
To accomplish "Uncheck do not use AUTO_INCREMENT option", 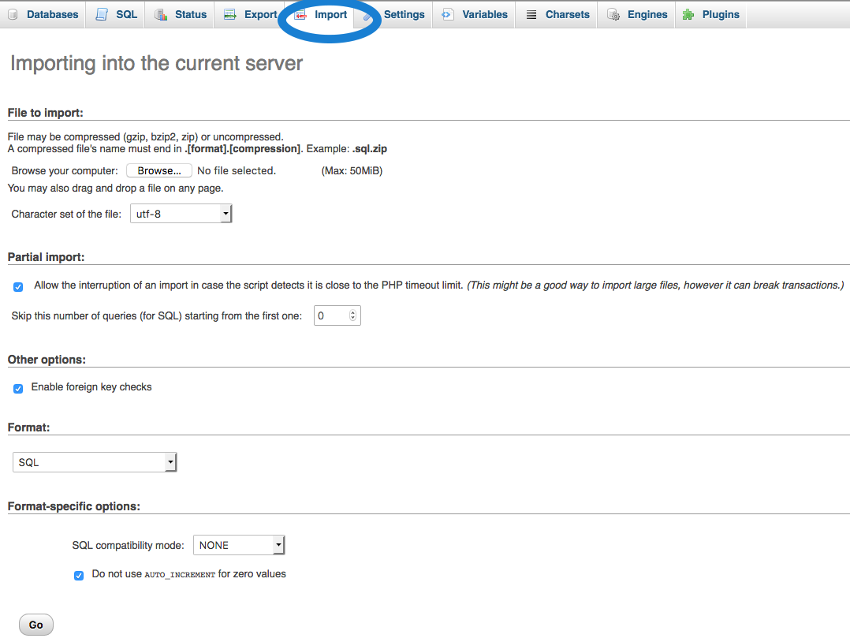I will 79,575.
